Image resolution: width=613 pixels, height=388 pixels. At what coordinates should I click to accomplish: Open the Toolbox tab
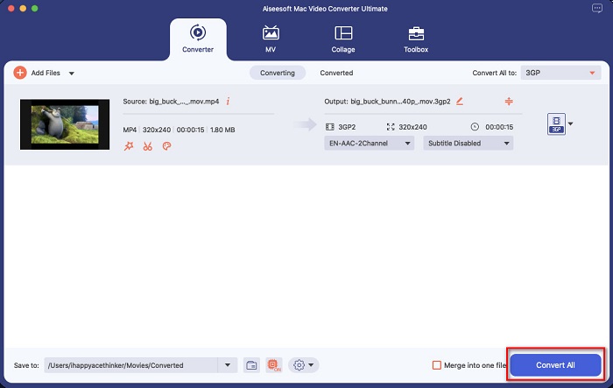pos(416,39)
